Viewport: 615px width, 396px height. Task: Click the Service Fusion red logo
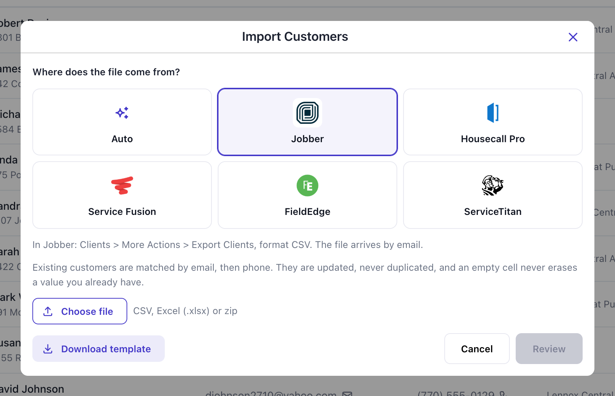[x=122, y=186]
